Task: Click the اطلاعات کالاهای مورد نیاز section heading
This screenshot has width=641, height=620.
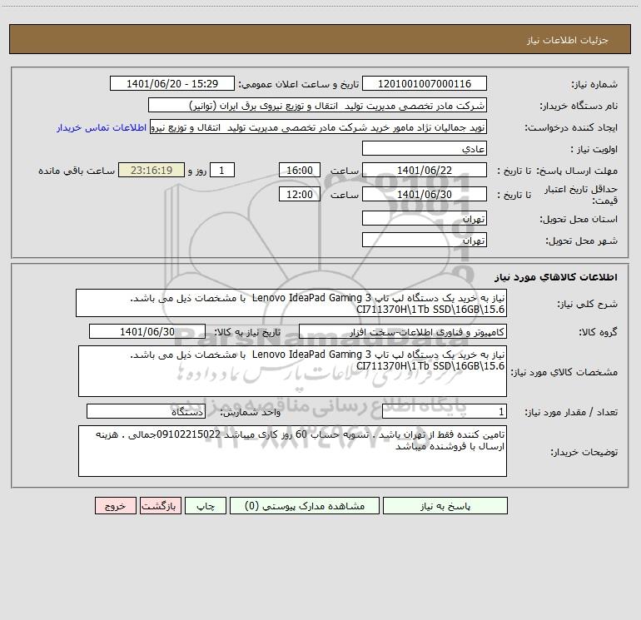Action: click(x=556, y=277)
